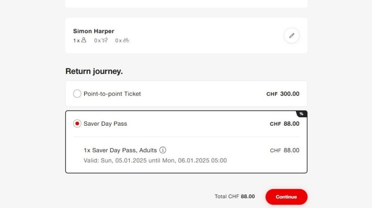Click the CHF 300.00 price
The width and height of the screenshot is (372, 208).
[x=283, y=94]
